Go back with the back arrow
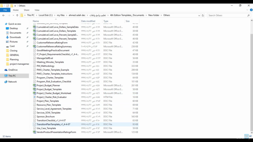 coord(4,15)
